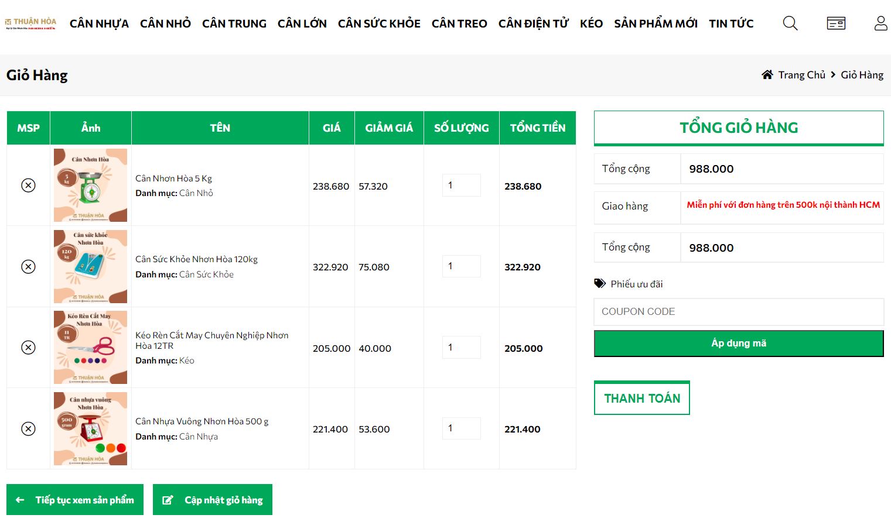Click quantity field for Cân Nhựa Vuông 500 g
The width and height of the screenshot is (891, 525).
click(x=462, y=428)
